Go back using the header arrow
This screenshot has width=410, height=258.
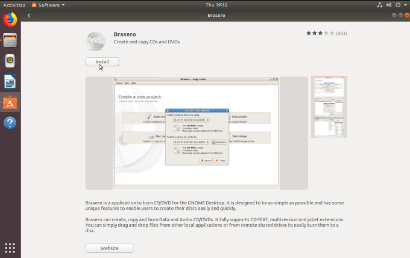click(x=29, y=16)
